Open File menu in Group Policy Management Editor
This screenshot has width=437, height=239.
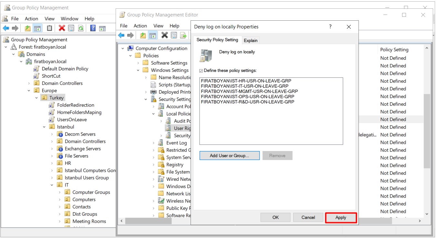[x=124, y=26]
